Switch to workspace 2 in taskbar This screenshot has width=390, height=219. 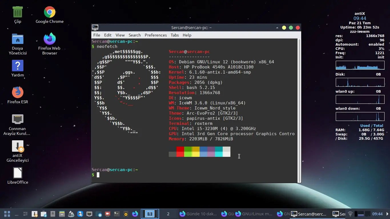click(168, 214)
